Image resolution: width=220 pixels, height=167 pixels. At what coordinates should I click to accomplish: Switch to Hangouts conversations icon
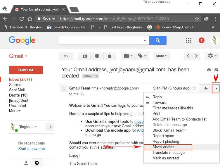(x=37, y=163)
